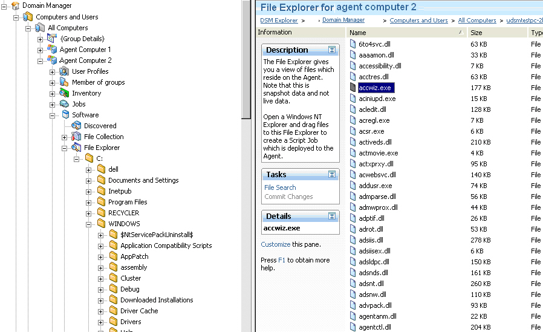
Task: Click the File Collection icon
Action: click(x=76, y=137)
